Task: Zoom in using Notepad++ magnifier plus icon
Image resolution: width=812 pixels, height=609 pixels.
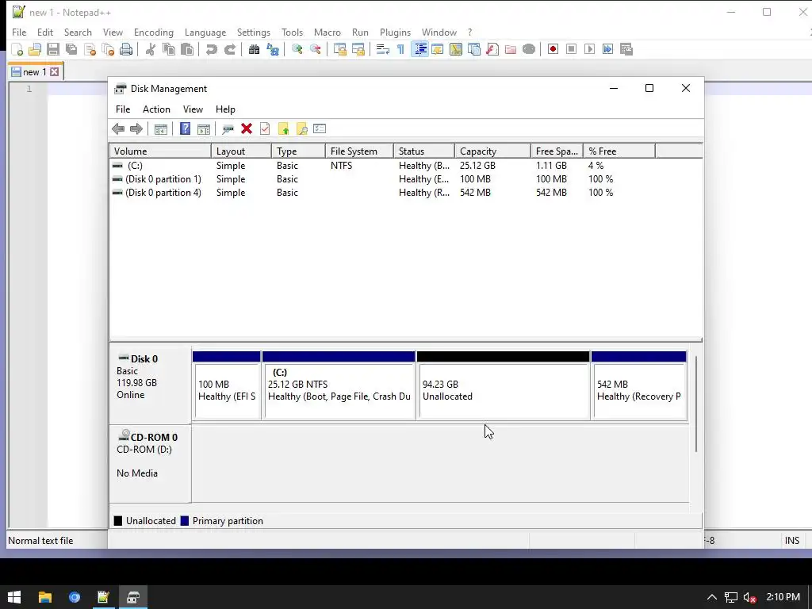Action: (297, 49)
